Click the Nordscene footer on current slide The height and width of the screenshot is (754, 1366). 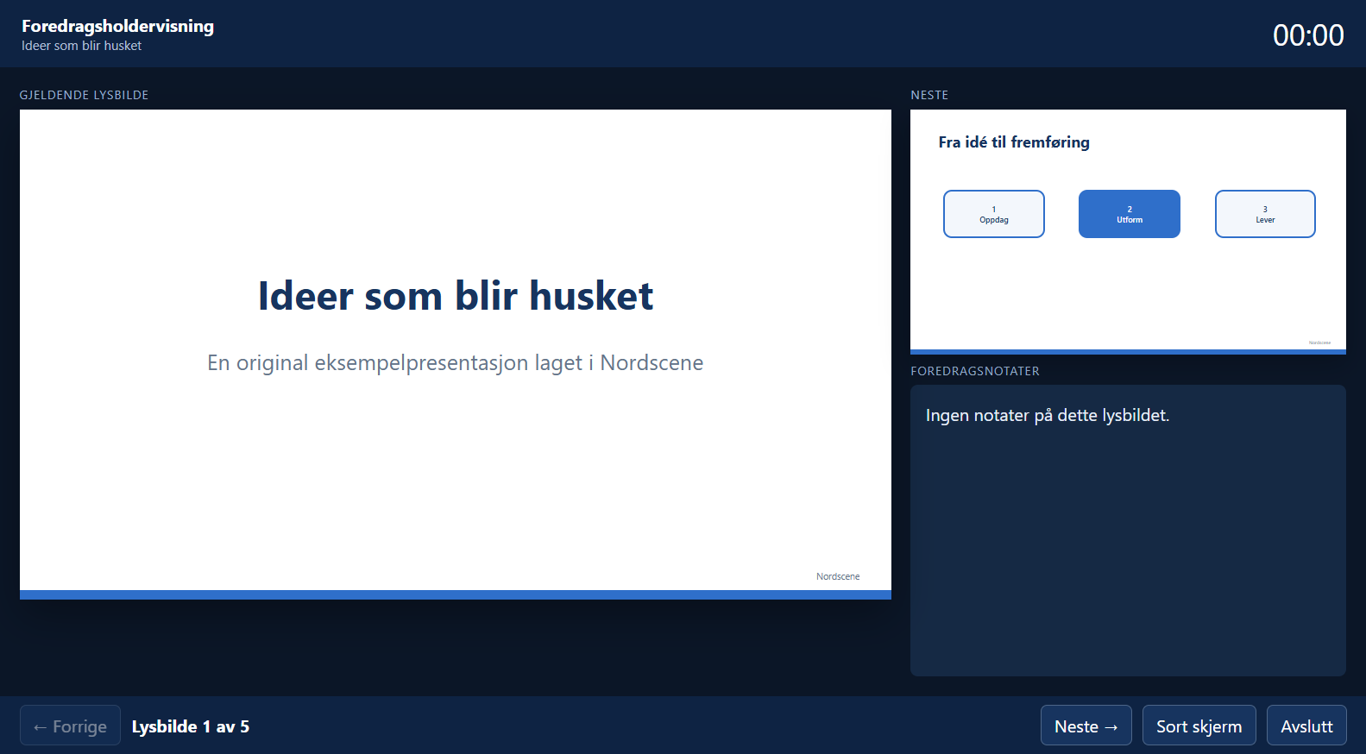[838, 576]
